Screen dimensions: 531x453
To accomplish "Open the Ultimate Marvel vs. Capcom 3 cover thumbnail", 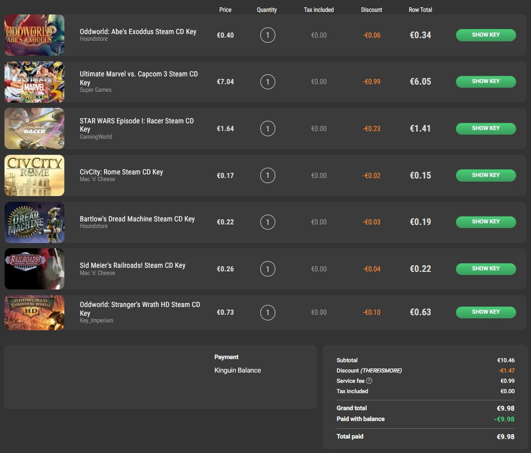I will click(x=34, y=82).
